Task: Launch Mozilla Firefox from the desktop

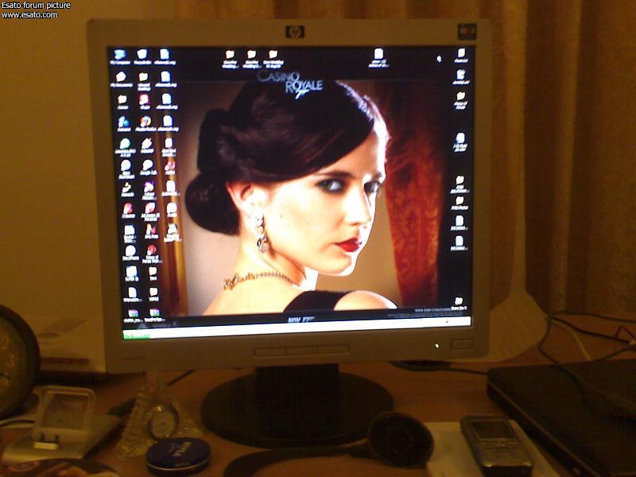Action: (145, 124)
